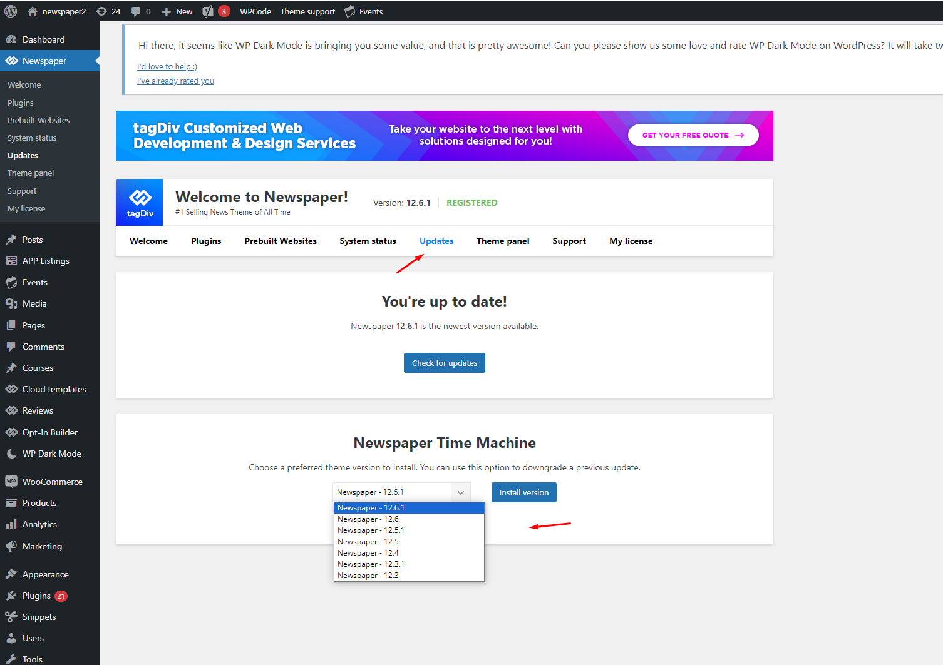Click the Users person icon
This screenshot has width=943, height=665.
(x=11, y=638)
